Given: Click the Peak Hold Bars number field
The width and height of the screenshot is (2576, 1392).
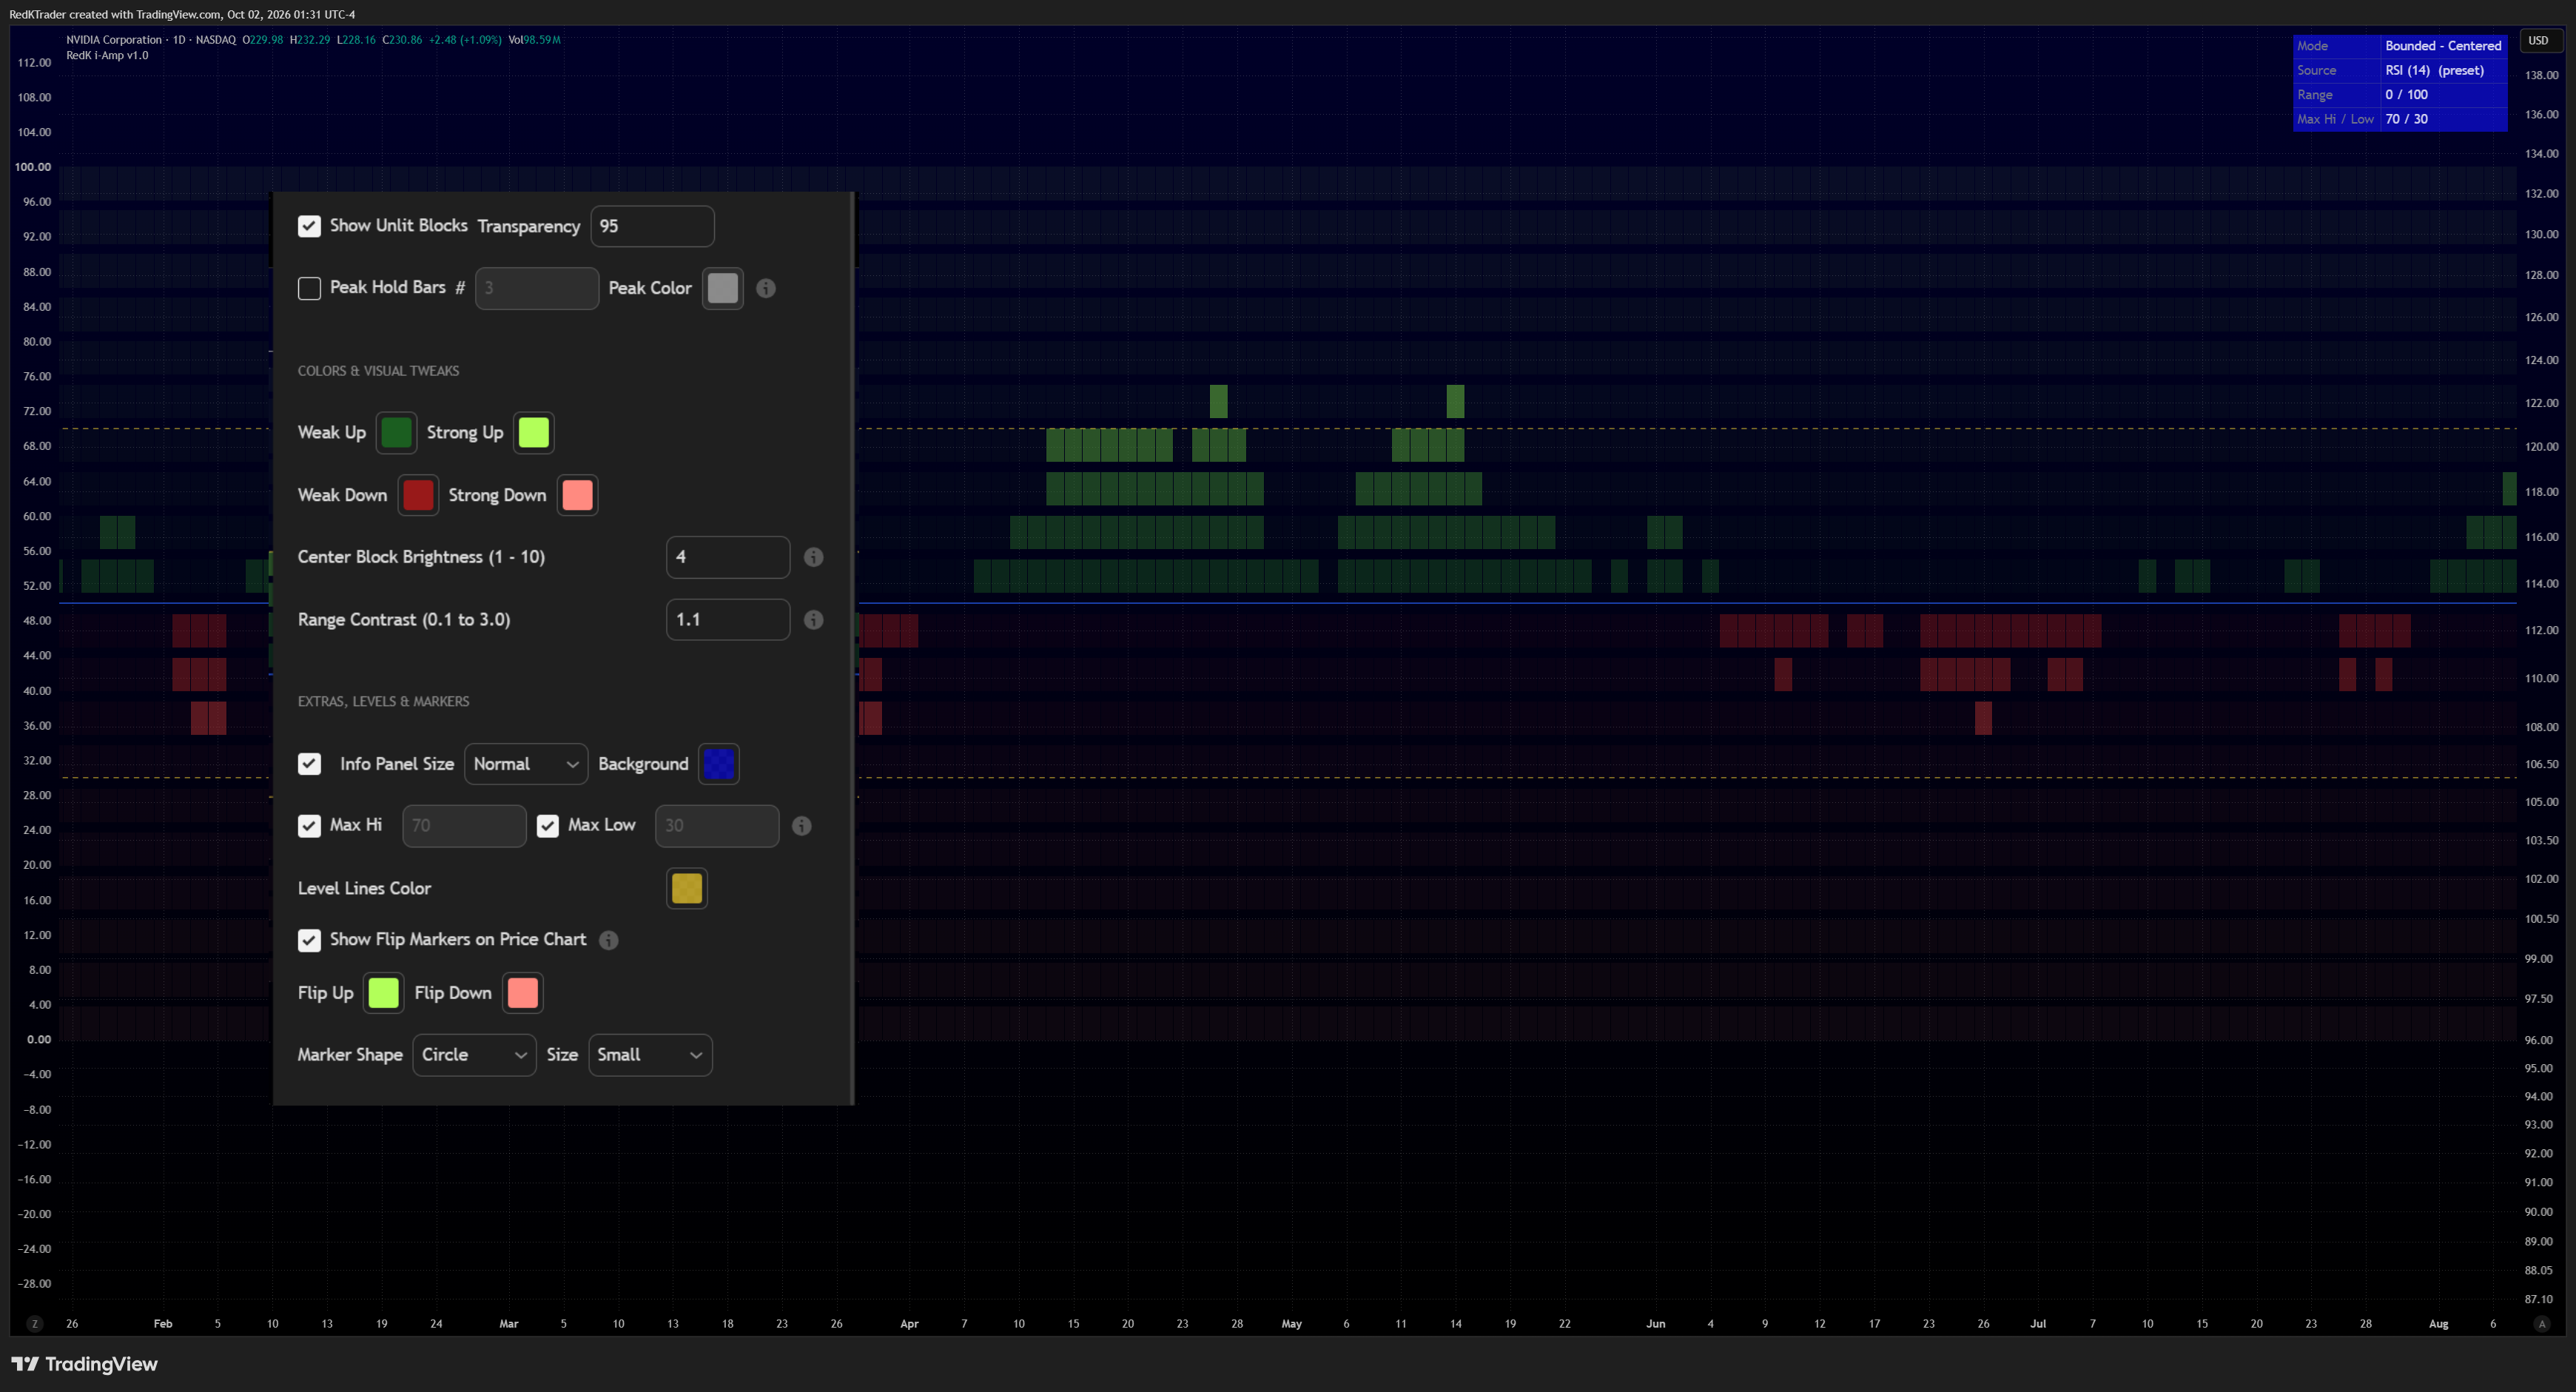Looking at the screenshot, I should 537,288.
